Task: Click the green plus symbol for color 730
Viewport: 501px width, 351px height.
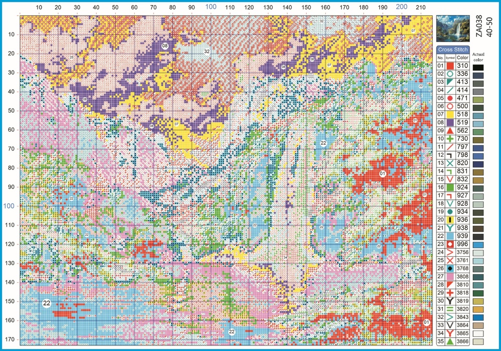Action: tap(450, 139)
